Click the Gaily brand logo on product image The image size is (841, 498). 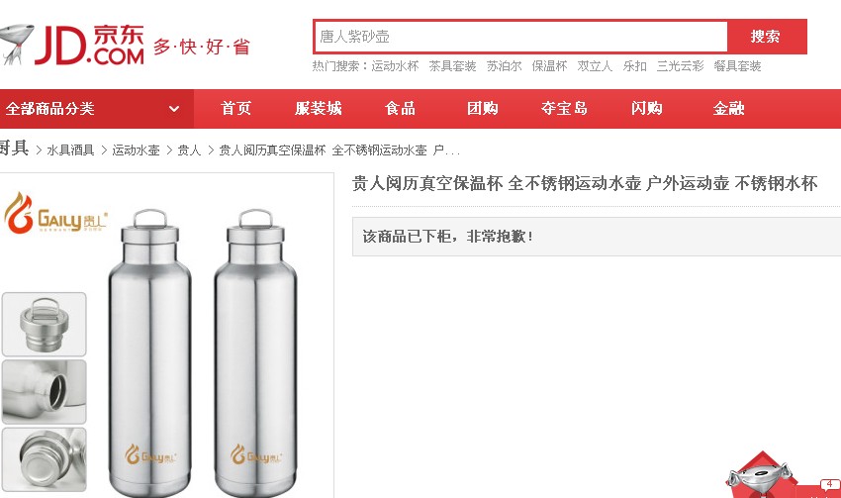click(x=55, y=214)
